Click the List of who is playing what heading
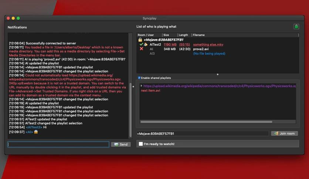This screenshot has width=309, height=179. [x=156, y=26]
